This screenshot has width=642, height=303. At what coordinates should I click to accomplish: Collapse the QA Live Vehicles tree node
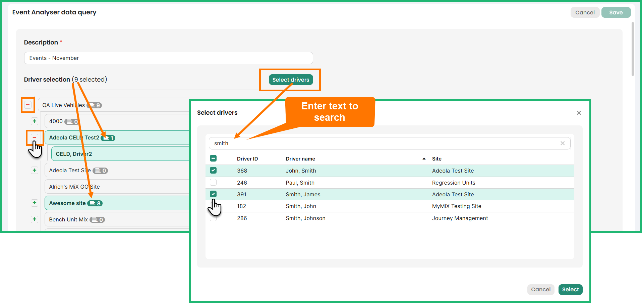click(28, 105)
